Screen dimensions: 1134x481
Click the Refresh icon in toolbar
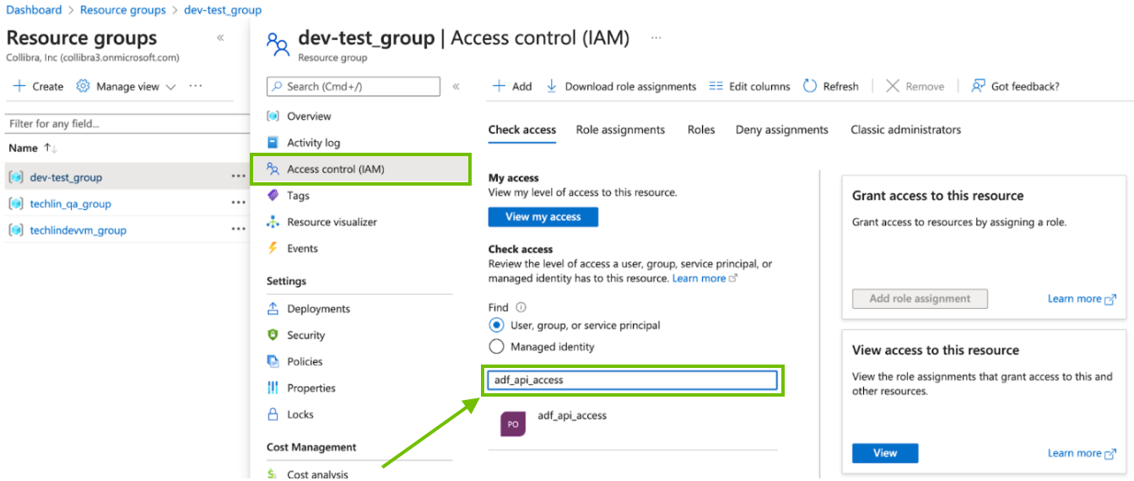[x=810, y=86]
